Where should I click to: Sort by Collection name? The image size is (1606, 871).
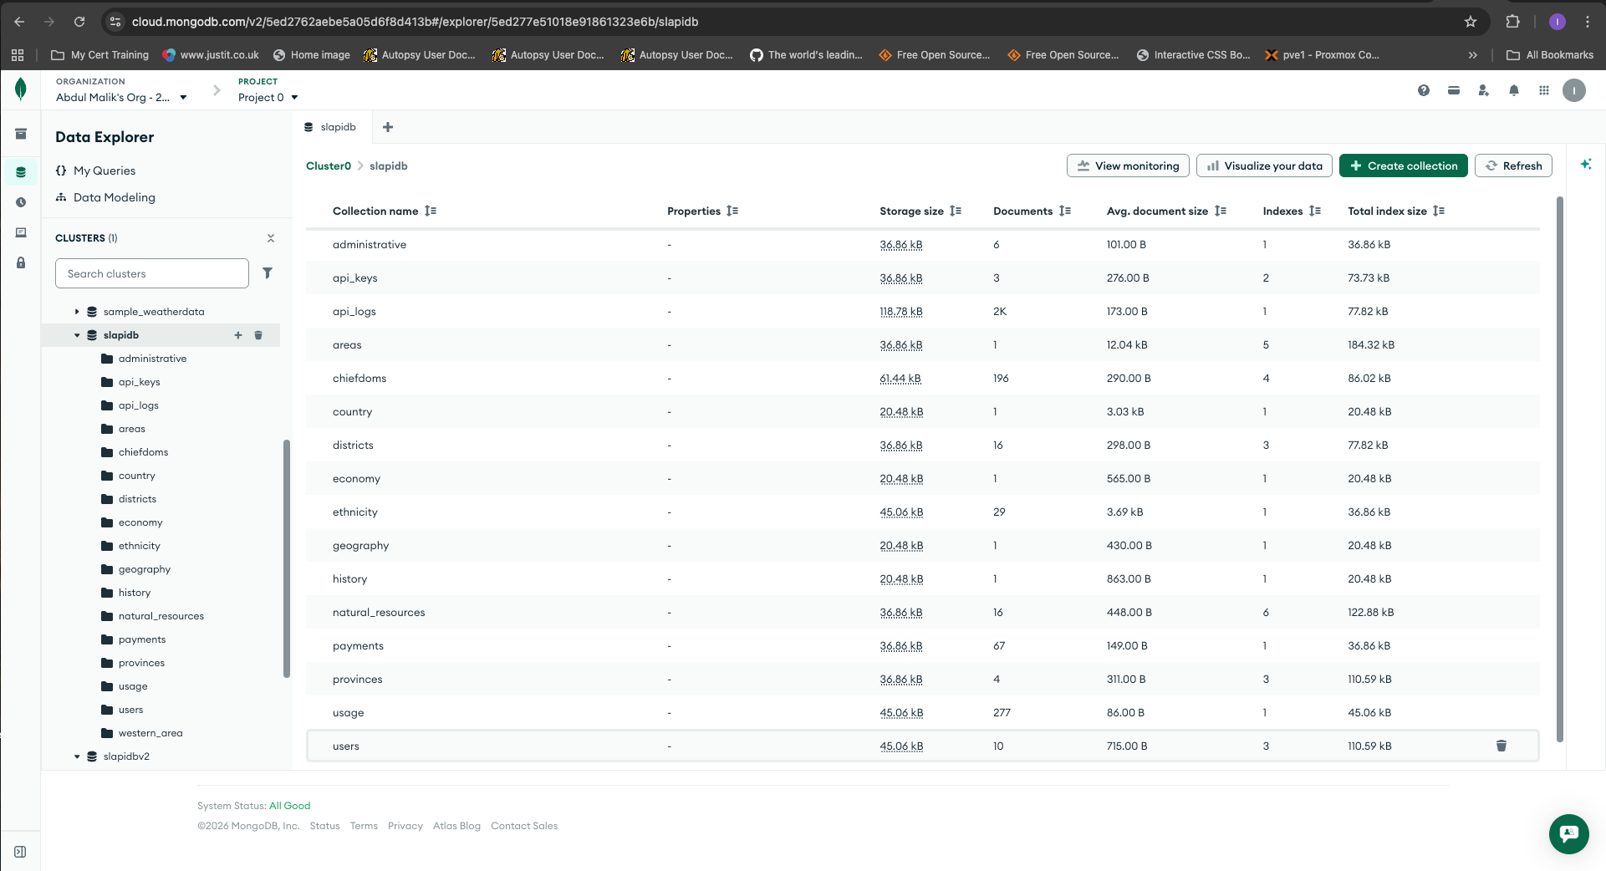tap(431, 211)
